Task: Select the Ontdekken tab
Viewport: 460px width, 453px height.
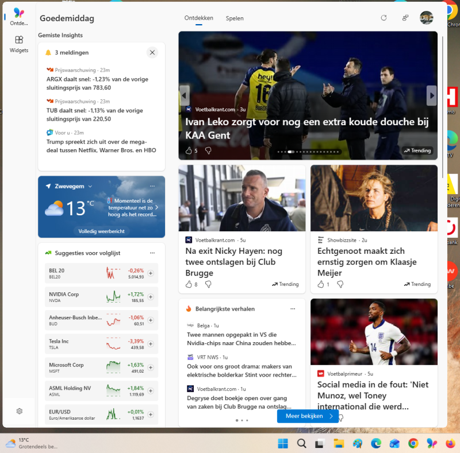Action: tap(198, 18)
